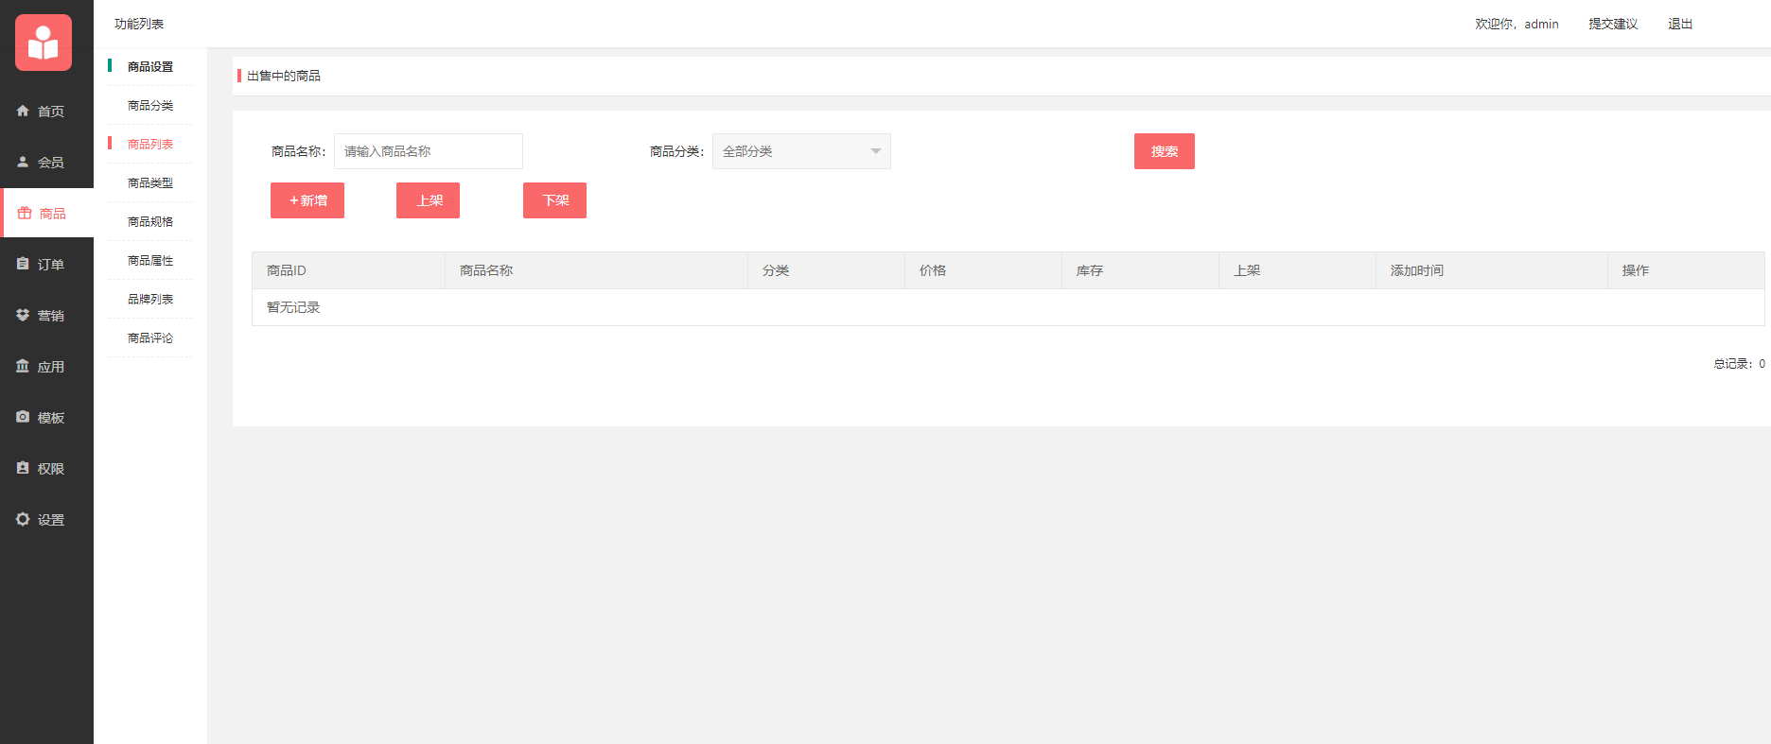Click the home icon for 首页
This screenshot has height=744, width=1771.
tap(23, 111)
